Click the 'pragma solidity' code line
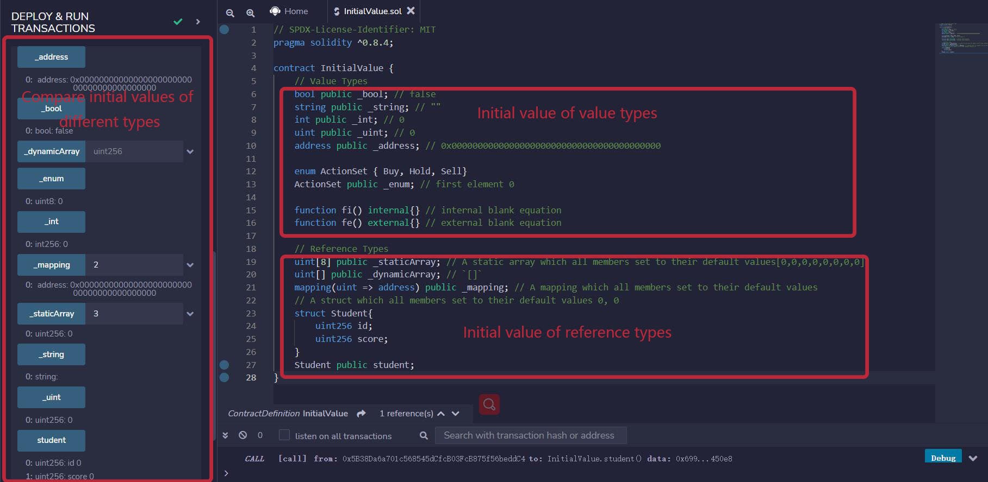Screen dimensions: 988x482 click(x=333, y=42)
